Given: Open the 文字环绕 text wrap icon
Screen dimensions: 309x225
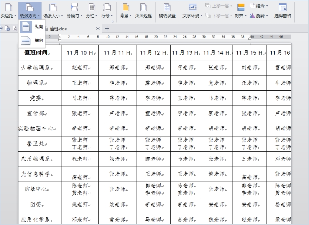Looking at the screenshot, I should tap(192, 8).
